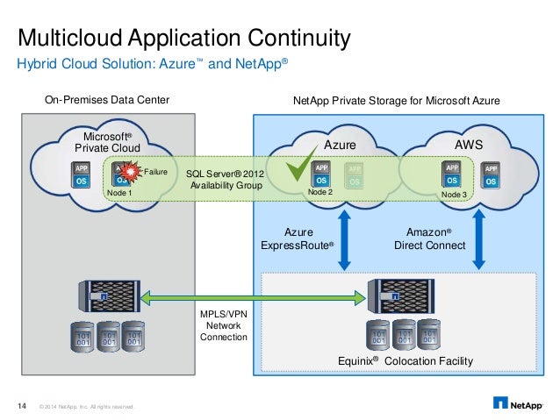Click the "Failure" label

click(x=155, y=172)
